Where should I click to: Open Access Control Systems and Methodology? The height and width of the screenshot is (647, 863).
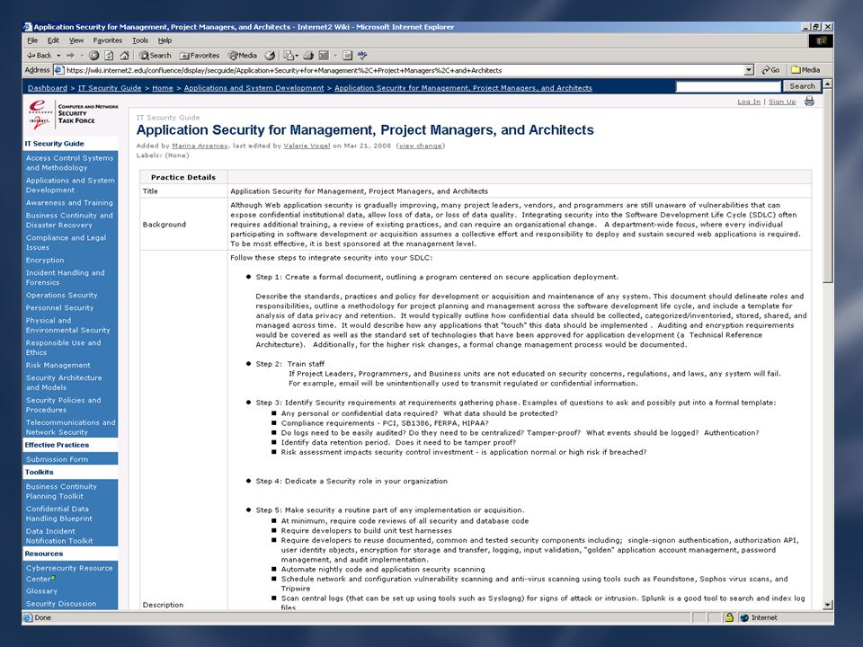pos(69,163)
